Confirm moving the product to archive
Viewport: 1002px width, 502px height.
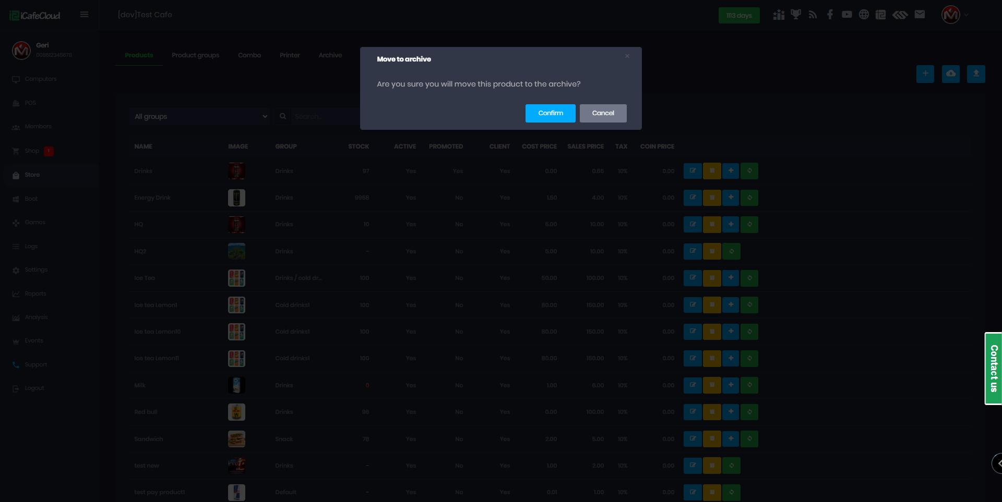[x=550, y=113]
